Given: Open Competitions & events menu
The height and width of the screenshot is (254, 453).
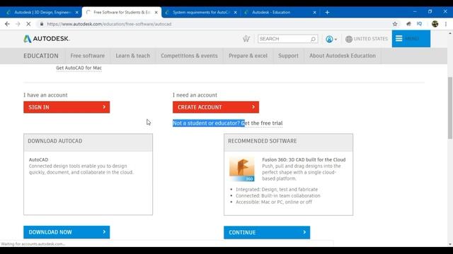Looking at the screenshot, I should (x=189, y=56).
